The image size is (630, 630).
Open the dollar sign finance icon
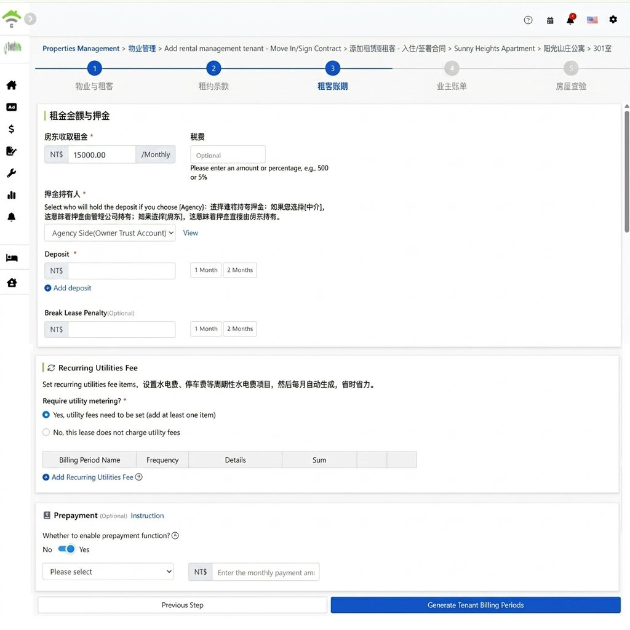[x=12, y=129]
